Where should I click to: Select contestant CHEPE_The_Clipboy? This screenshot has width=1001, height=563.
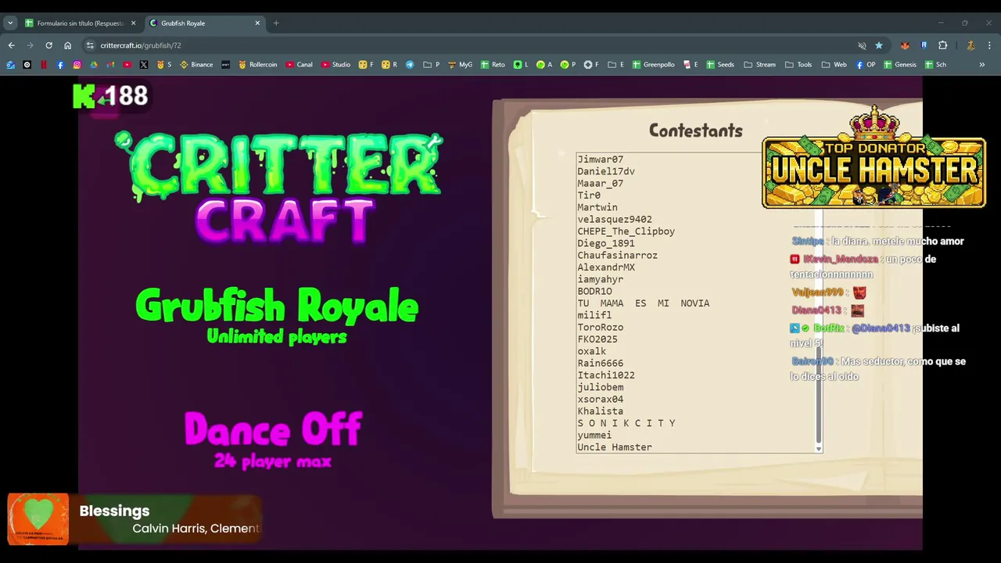pyautogui.click(x=626, y=231)
